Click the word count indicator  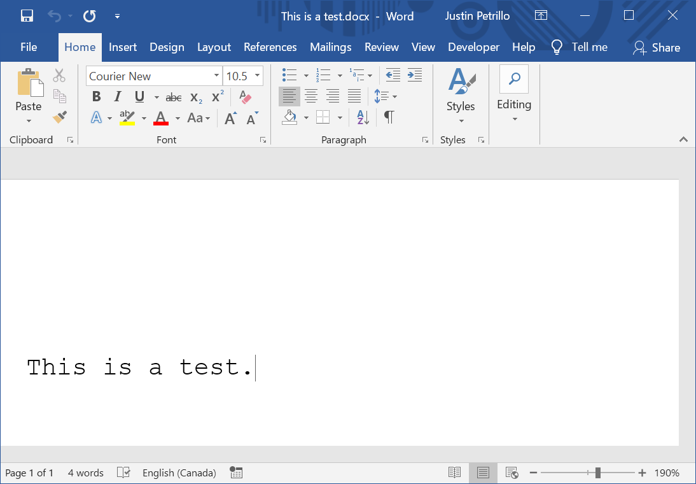(x=85, y=473)
